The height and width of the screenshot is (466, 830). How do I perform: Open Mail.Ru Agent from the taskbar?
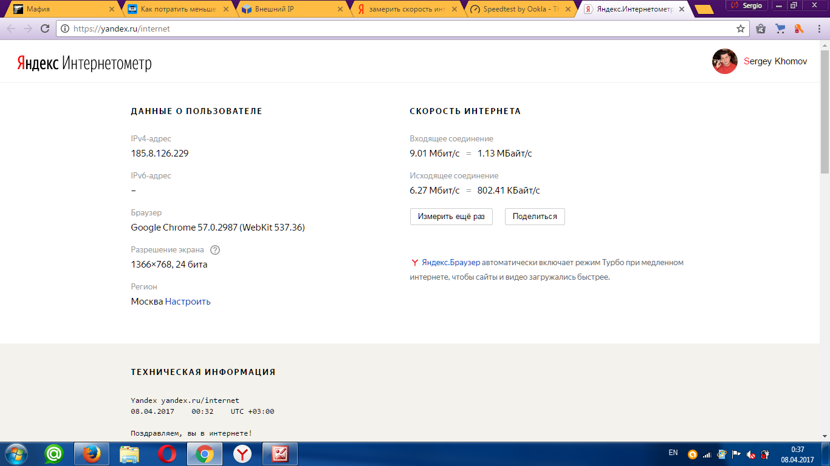click(x=55, y=454)
